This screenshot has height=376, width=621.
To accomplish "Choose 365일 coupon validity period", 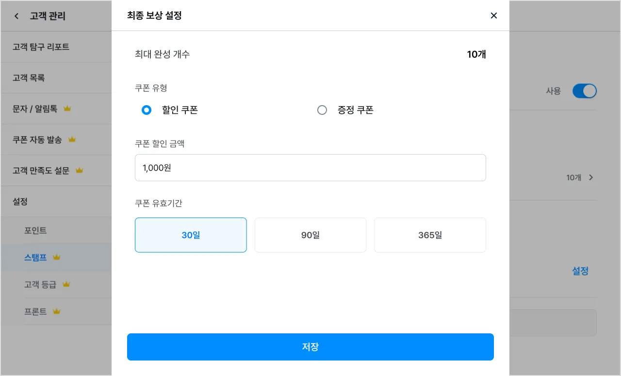I will (430, 235).
